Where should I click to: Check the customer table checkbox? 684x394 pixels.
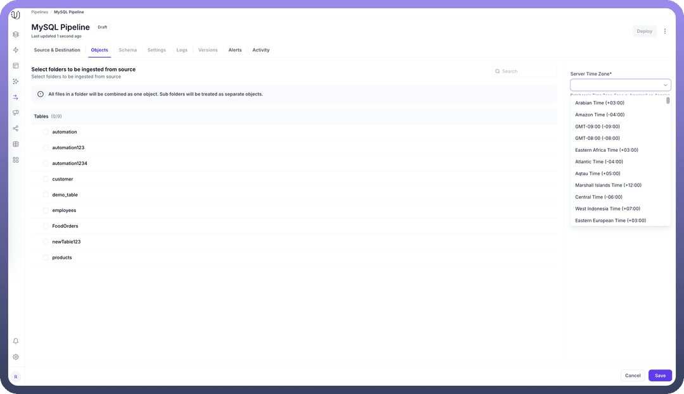point(46,179)
